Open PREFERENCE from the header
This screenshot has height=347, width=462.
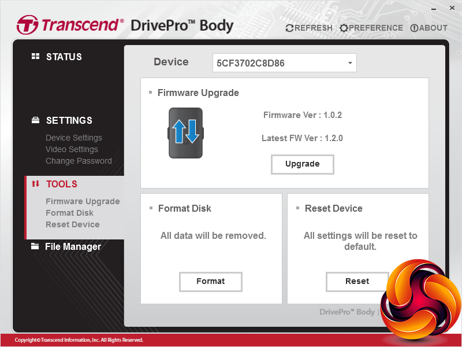pyautogui.click(x=376, y=28)
